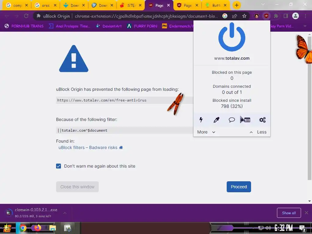Image resolution: width=312 pixels, height=234 pixels.
Task: Click the network tray icon
Action: pyautogui.click(x=261, y=228)
